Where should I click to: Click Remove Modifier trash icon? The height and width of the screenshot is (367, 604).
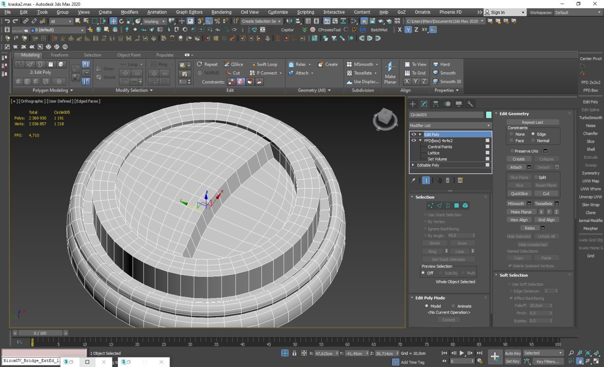[x=448, y=180]
